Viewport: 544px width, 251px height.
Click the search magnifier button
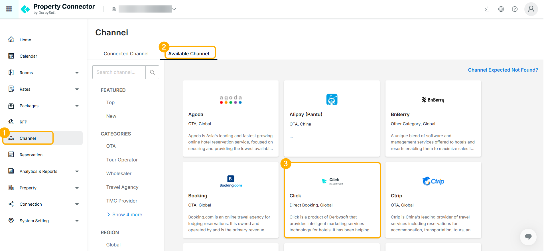[x=152, y=72]
